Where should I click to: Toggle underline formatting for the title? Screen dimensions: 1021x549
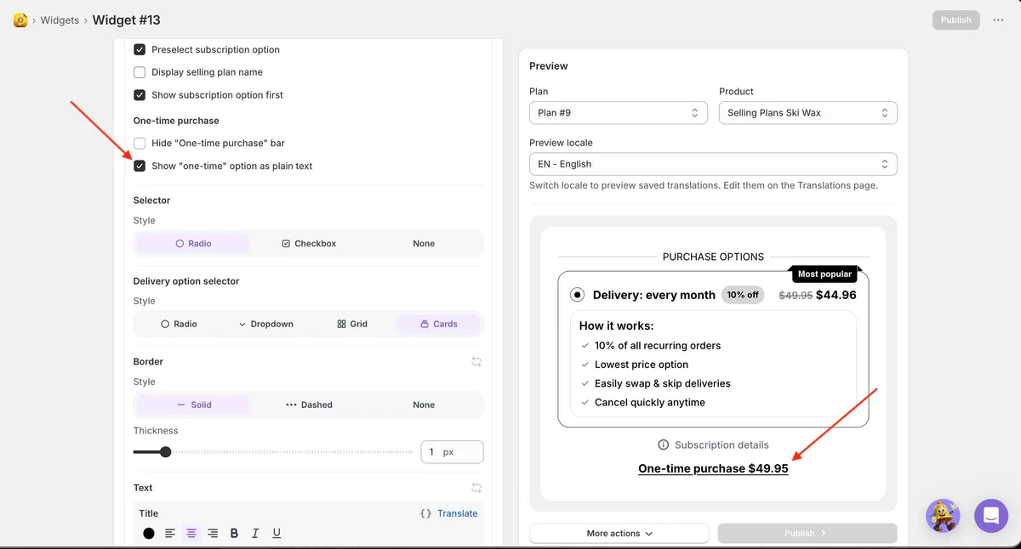pyautogui.click(x=277, y=534)
